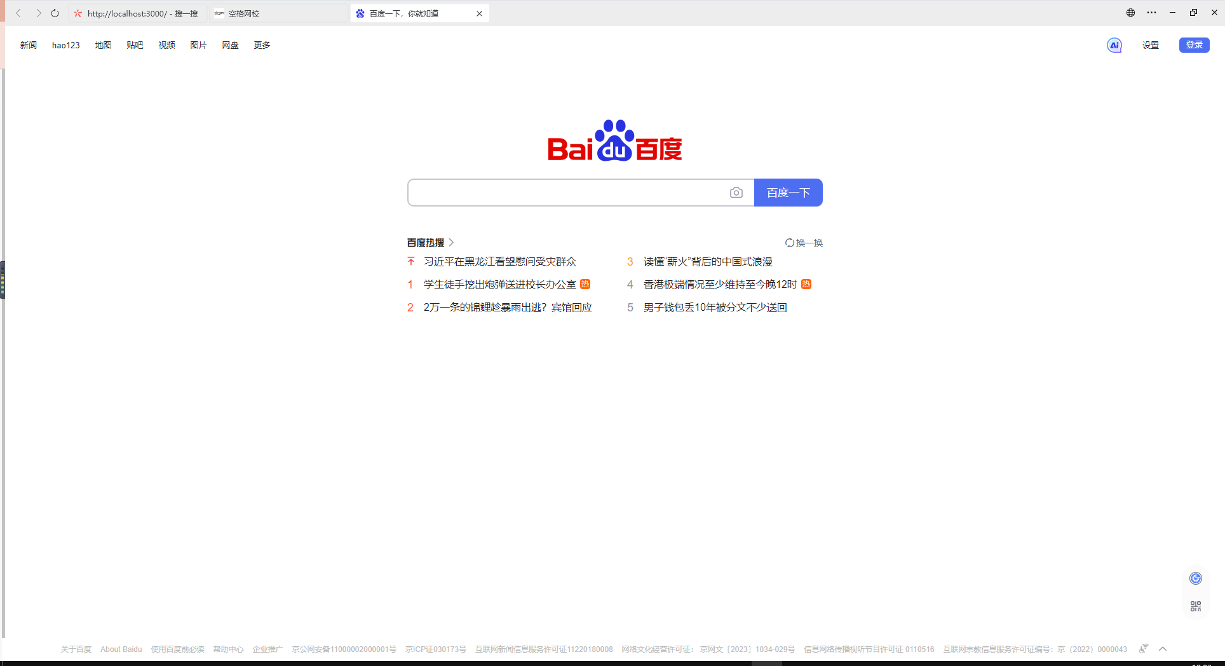This screenshot has width=1225, height=666.
Task: Open 读懂"薪火"背后的中国式浪漫 headline
Action: point(708,262)
